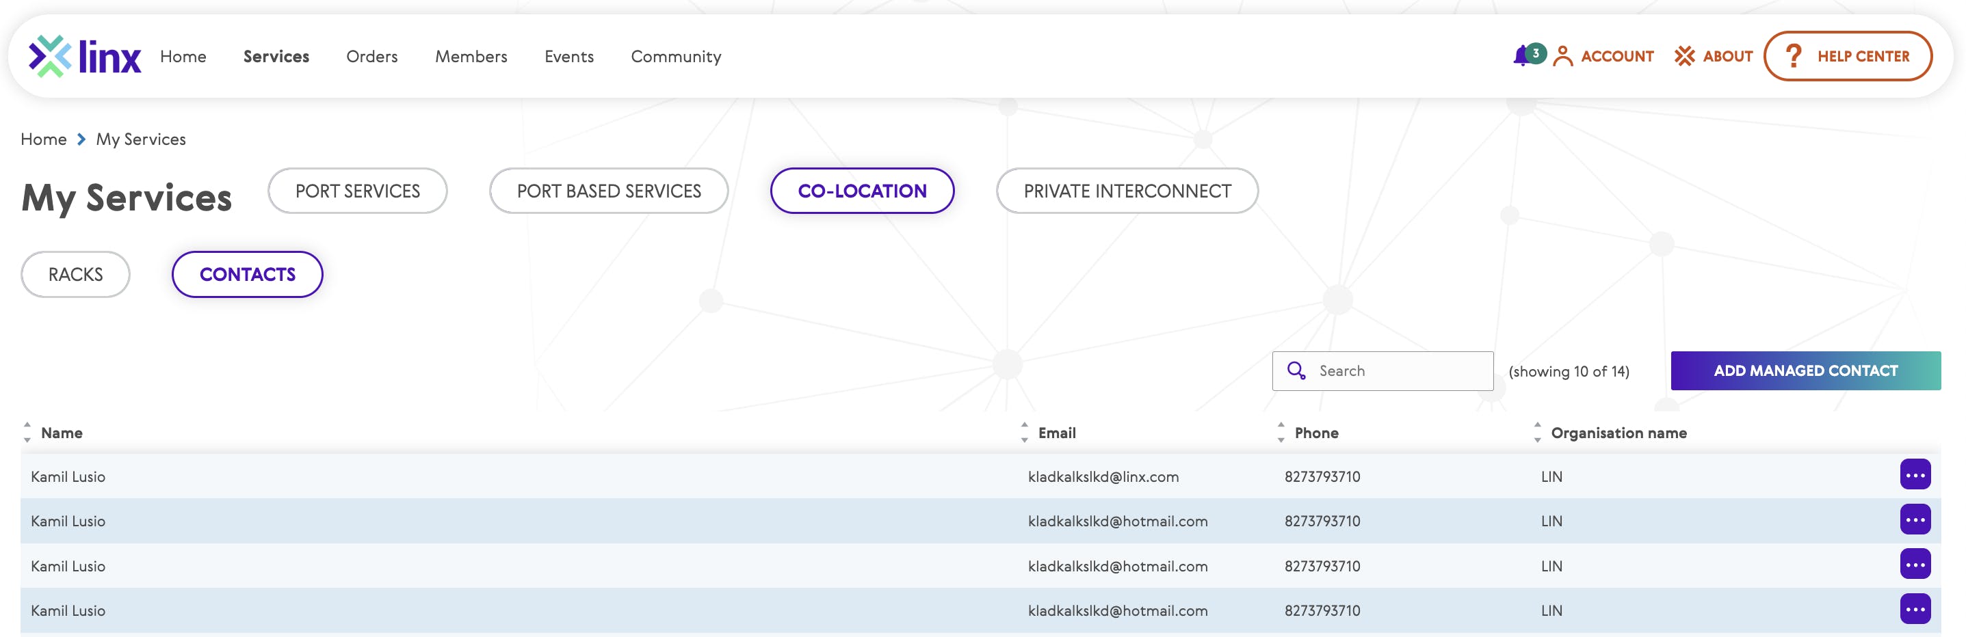The image size is (1966, 637).
Task: Switch to the Racks tab
Action: point(75,275)
